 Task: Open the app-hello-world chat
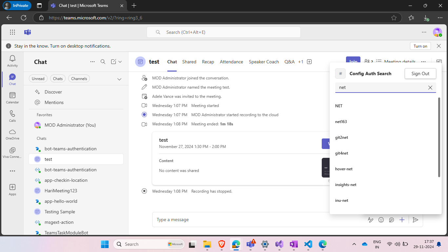click(76, 201)
